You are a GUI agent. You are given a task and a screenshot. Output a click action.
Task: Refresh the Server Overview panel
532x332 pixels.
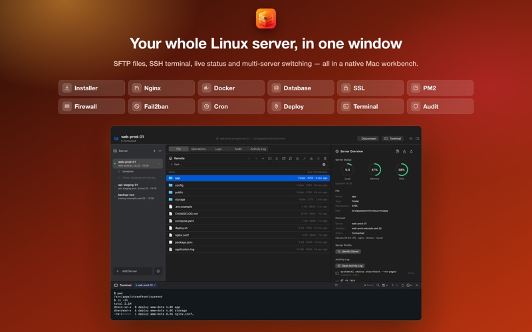pos(411,151)
